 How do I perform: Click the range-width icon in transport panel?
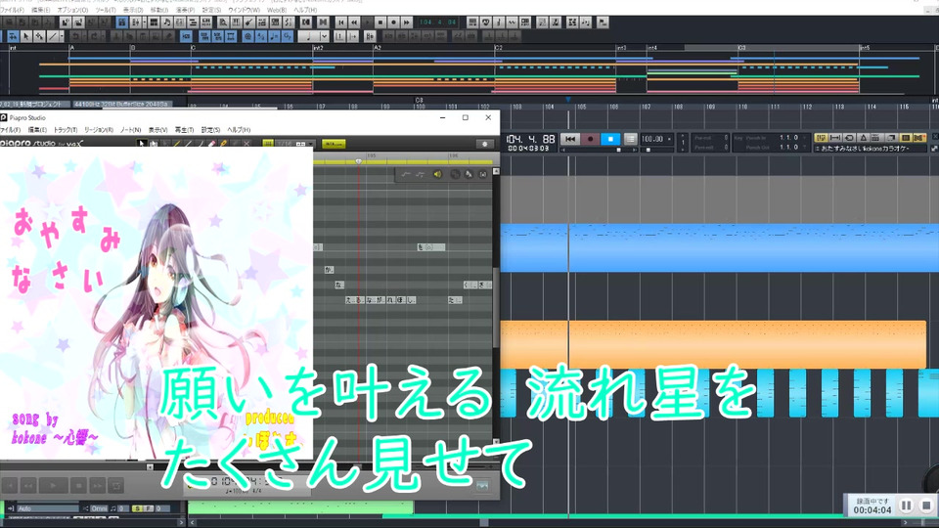834,138
